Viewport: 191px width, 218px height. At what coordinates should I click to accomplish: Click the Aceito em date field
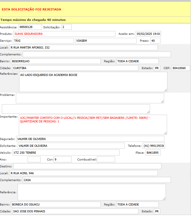pyautogui.click(x=148, y=34)
